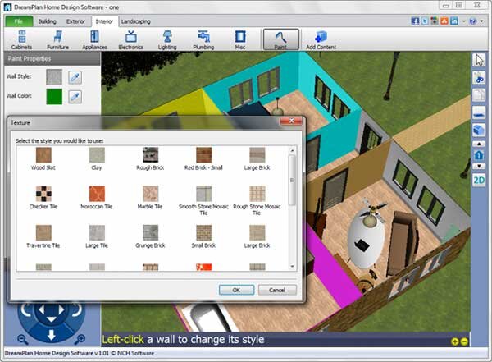Pick wall style with eyedropper
492x362 pixels.
pyautogui.click(x=75, y=77)
